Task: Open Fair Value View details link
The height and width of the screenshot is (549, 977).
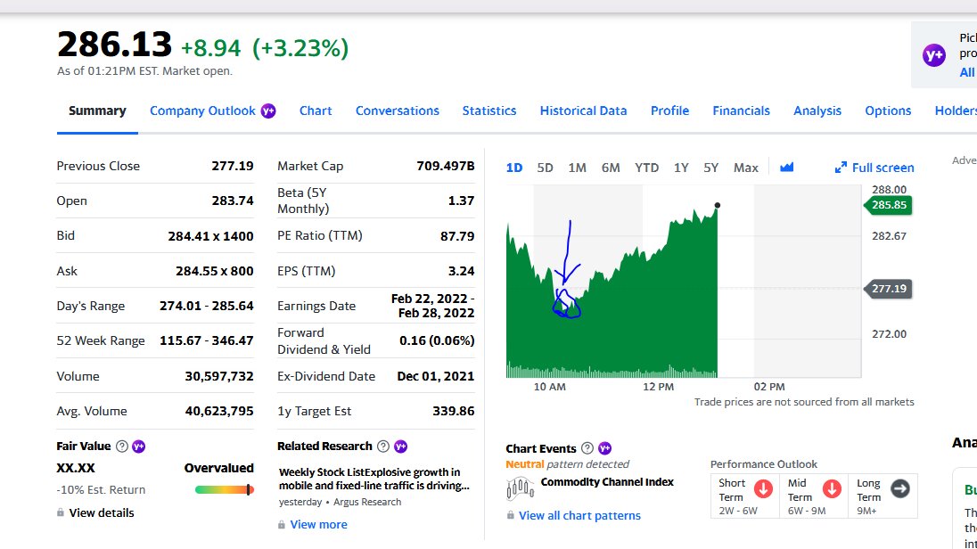Action: (102, 512)
